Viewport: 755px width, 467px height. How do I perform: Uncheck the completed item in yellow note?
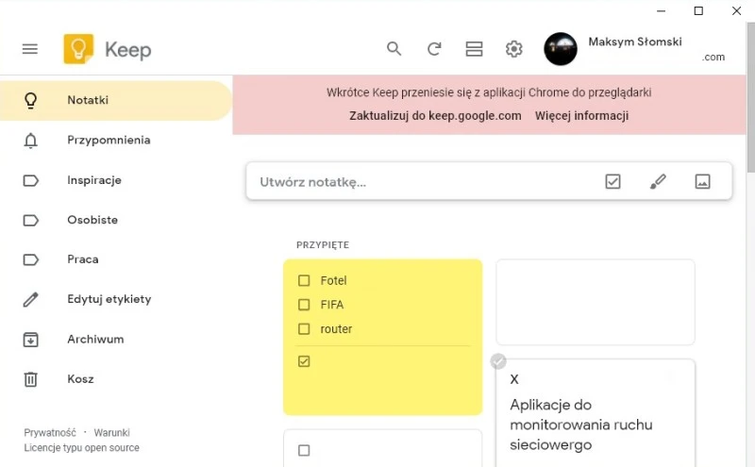pyautogui.click(x=304, y=361)
